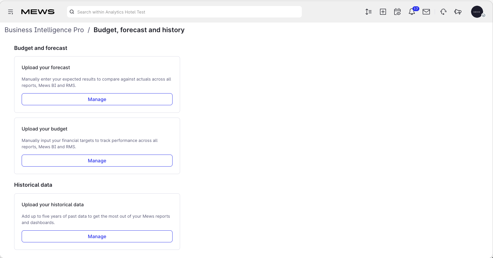Click Manage under Upload your historical data
This screenshot has width=493, height=258.
coord(97,236)
